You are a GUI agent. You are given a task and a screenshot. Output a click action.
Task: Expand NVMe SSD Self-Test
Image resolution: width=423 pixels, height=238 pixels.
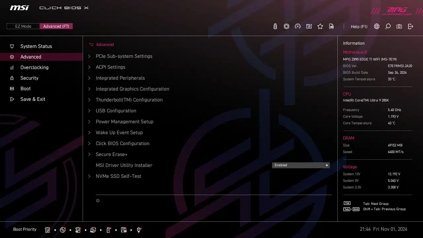[118, 176]
